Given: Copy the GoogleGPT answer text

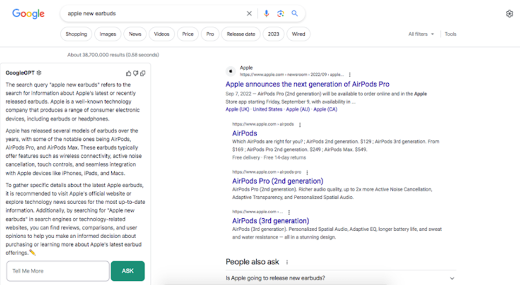Looking at the screenshot, I should coord(143,74).
